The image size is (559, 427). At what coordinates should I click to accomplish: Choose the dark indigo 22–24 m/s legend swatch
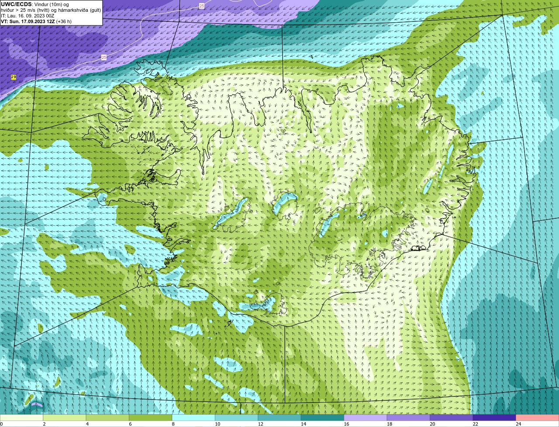click(x=495, y=418)
